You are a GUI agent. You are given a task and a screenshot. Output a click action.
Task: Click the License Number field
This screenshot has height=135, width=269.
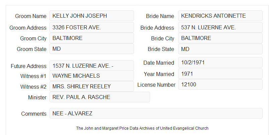coord(220,84)
